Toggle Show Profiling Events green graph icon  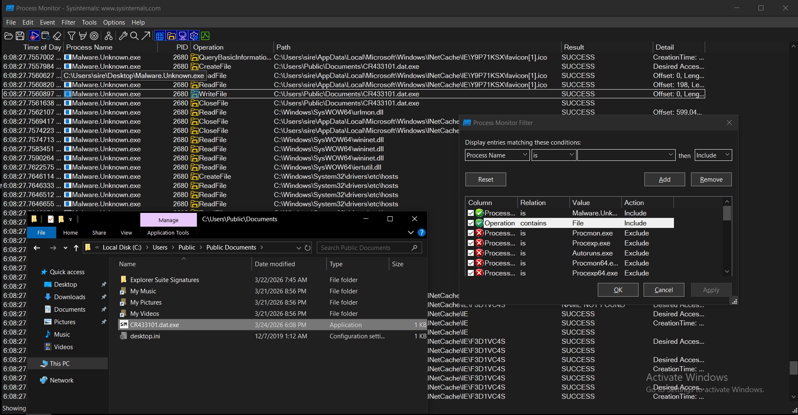pyautogui.click(x=205, y=36)
